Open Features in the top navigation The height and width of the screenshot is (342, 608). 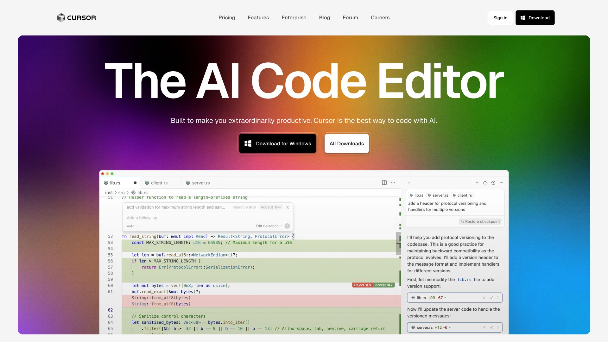pyautogui.click(x=258, y=18)
